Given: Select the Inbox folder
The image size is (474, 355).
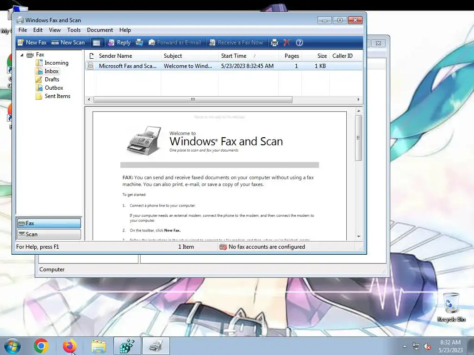Looking at the screenshot, I should pos(51,71).
